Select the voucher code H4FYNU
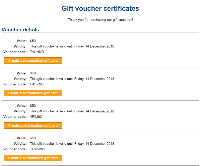The height and width of the screenshot is (166, 201). (37, 84)
